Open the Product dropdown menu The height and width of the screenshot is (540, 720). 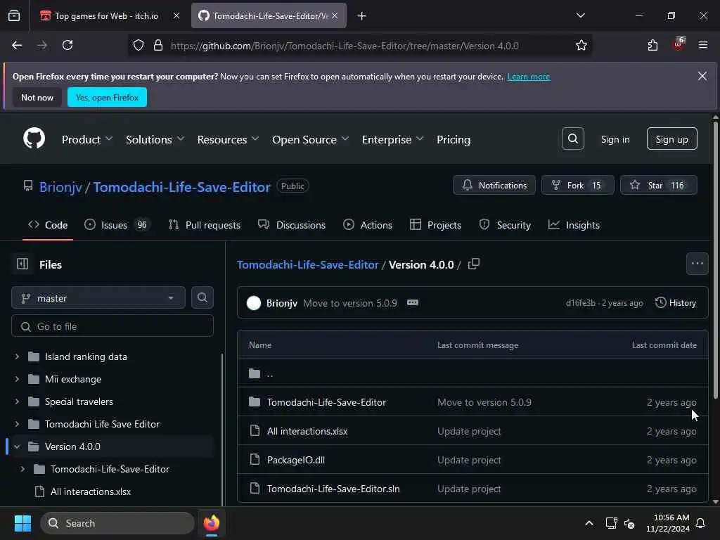[x=86, y=139]
